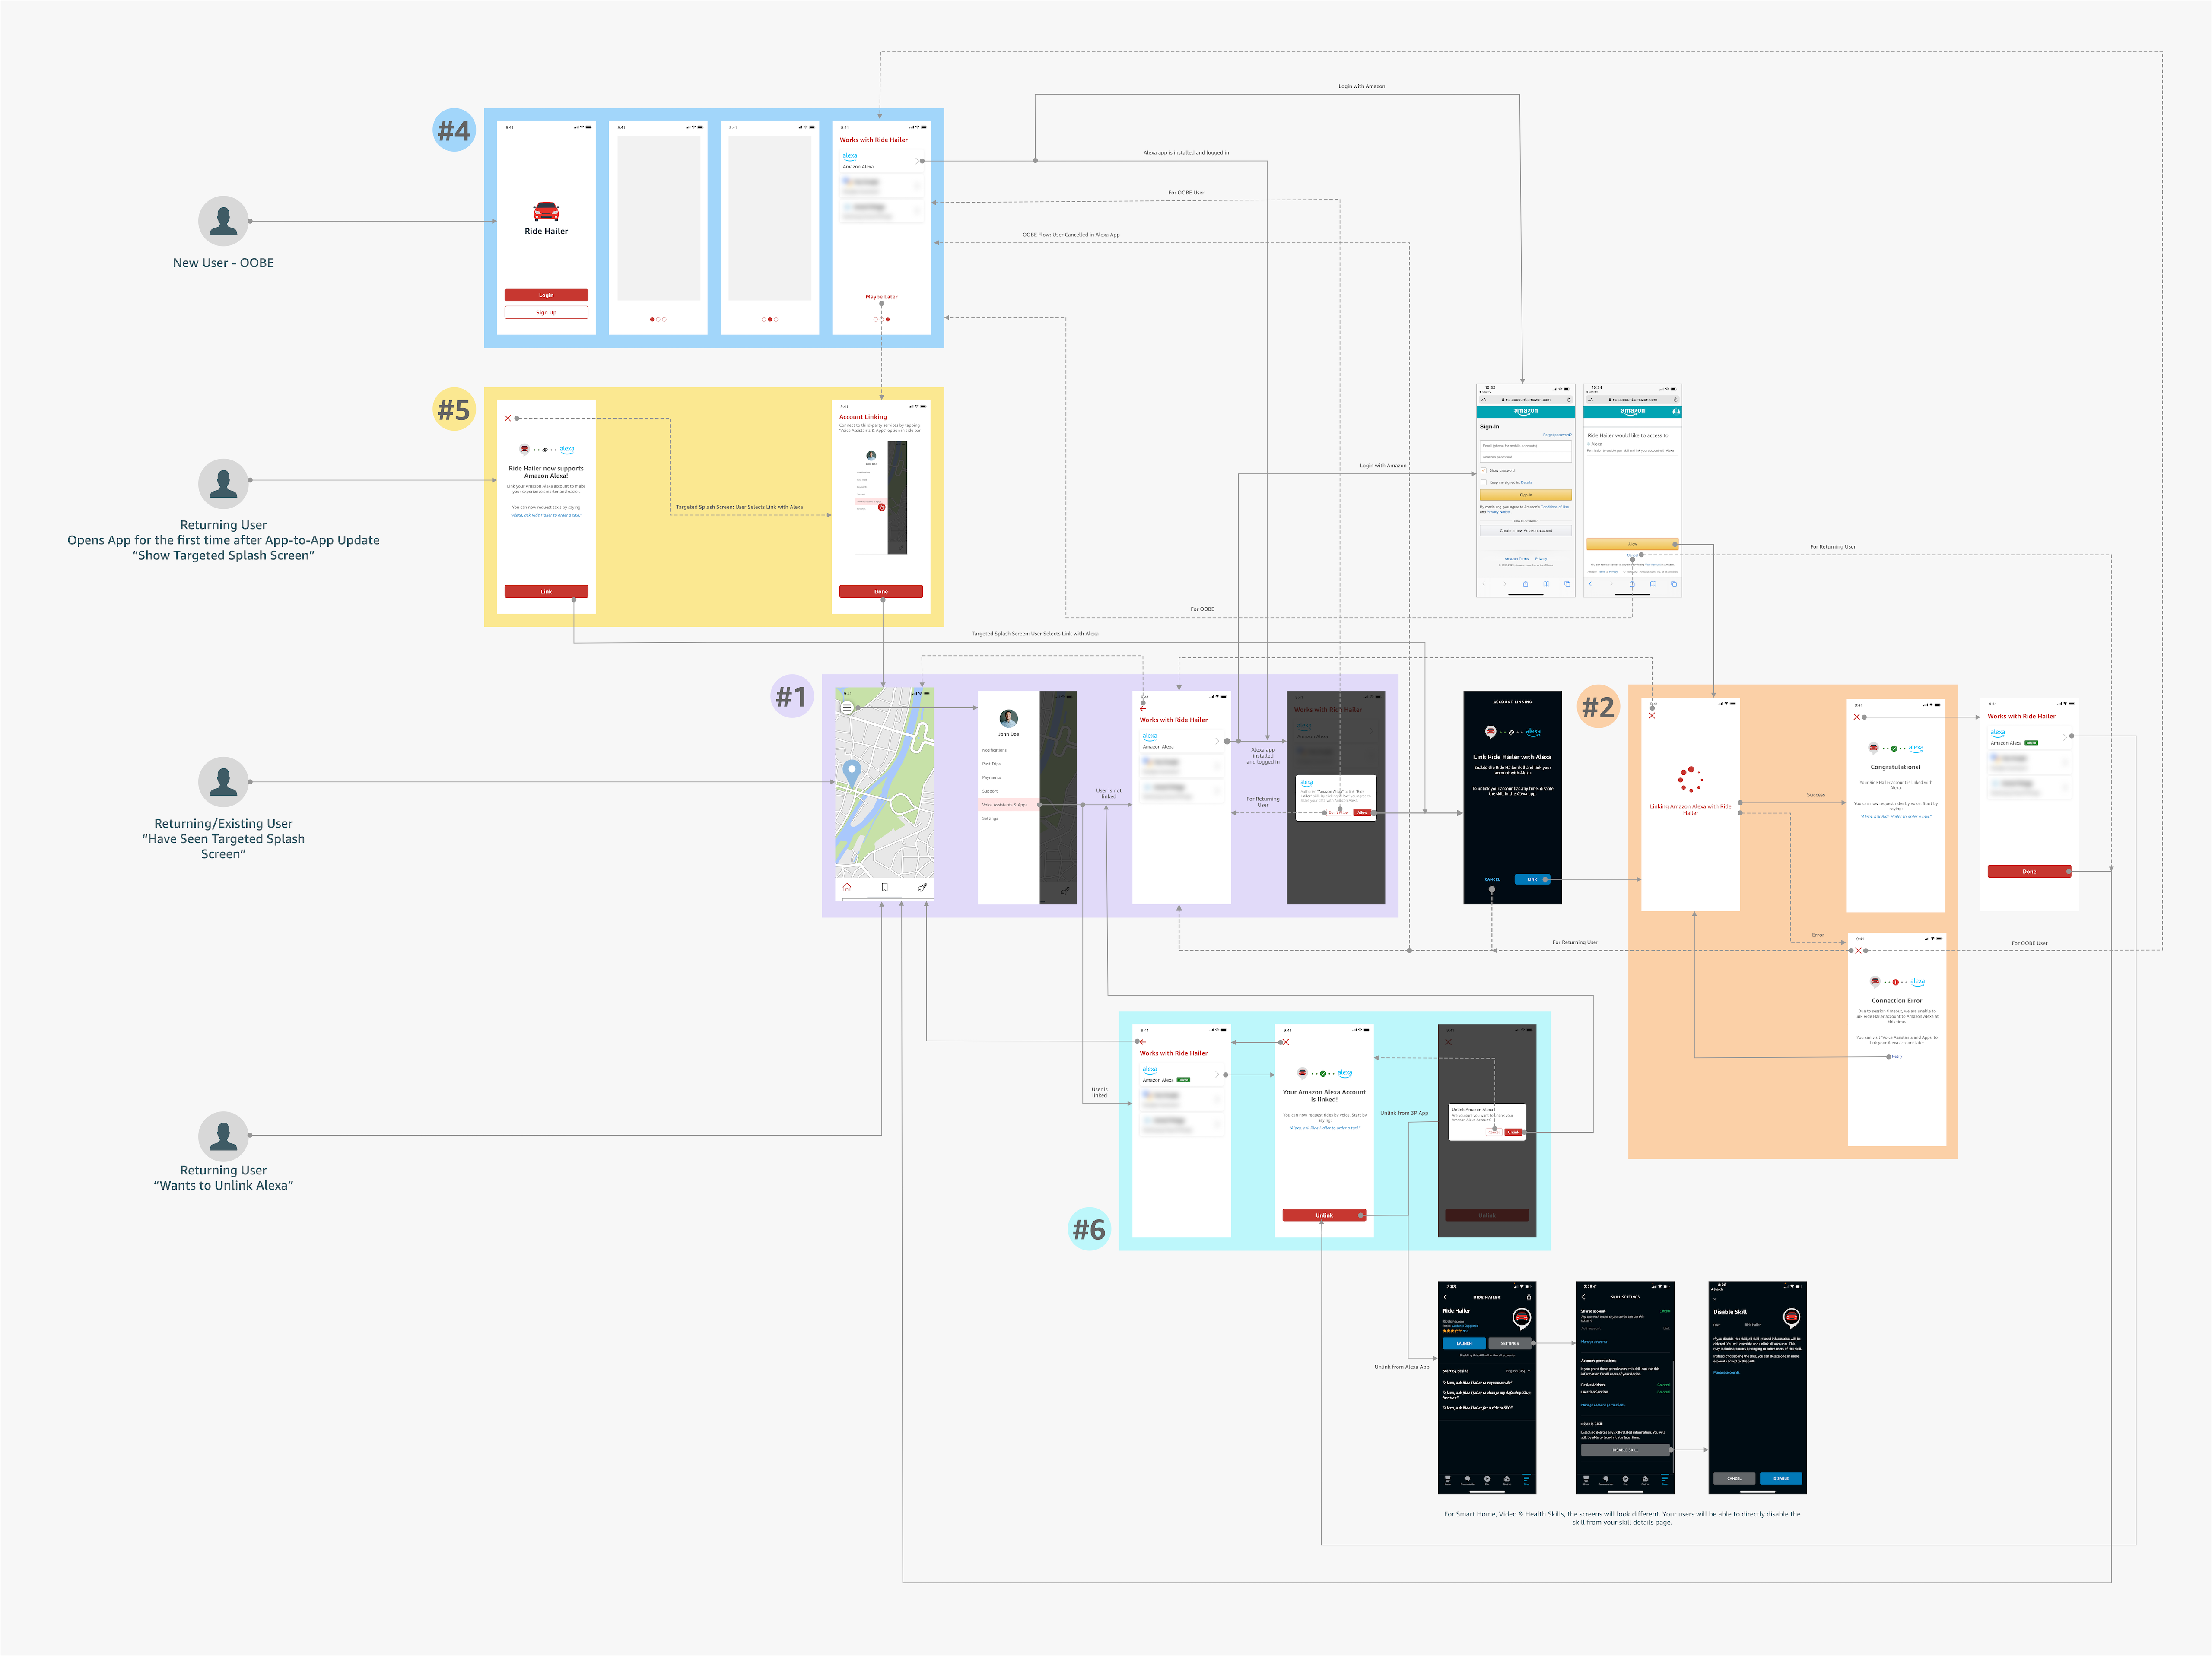Select Past Trips in John Doe's side menu

[x=991, y=764]
